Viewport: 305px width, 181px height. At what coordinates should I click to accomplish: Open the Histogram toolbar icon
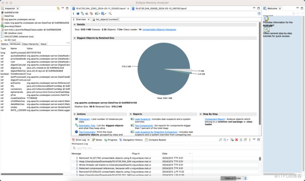tap(78, 13)
